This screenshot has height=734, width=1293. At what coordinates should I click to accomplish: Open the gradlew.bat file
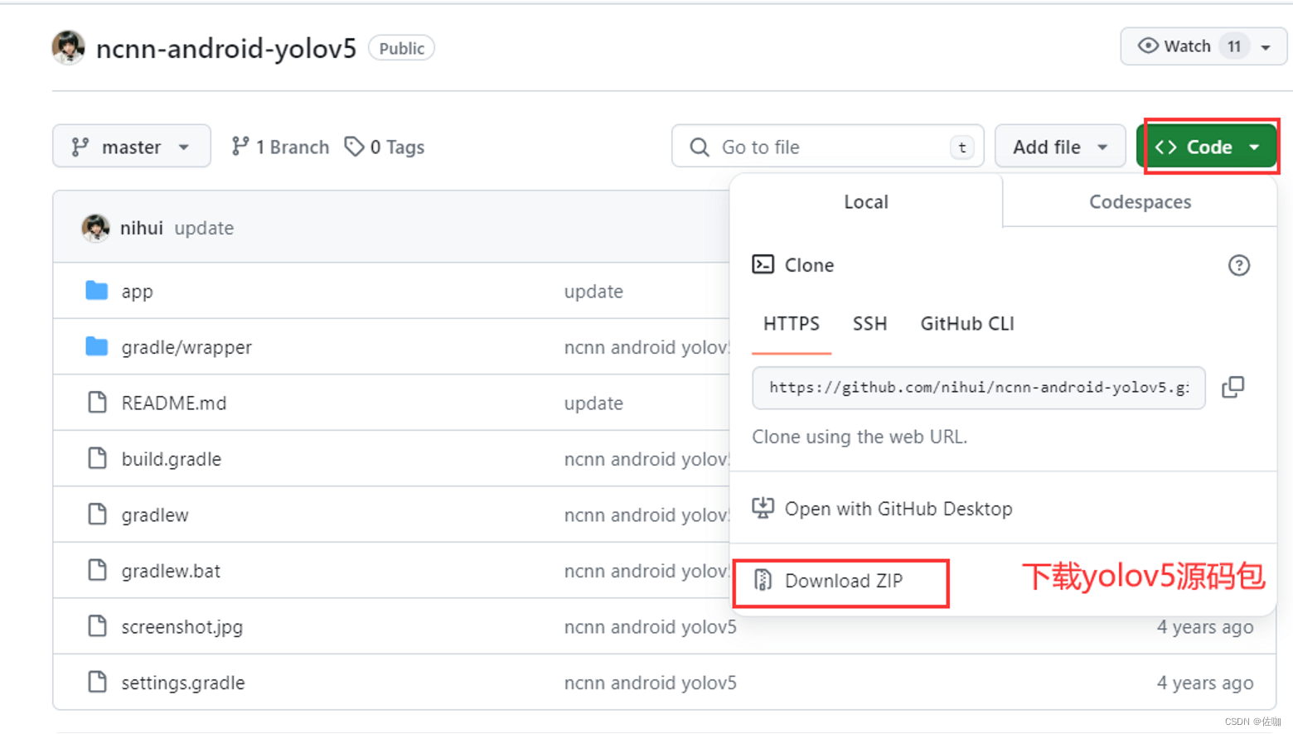pos(171,571)
